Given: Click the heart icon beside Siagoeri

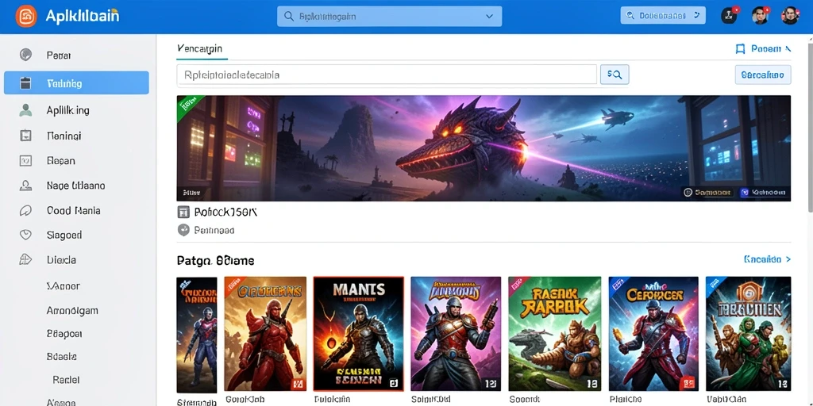Looking at the screenshot, I should [x=25, y=235].
